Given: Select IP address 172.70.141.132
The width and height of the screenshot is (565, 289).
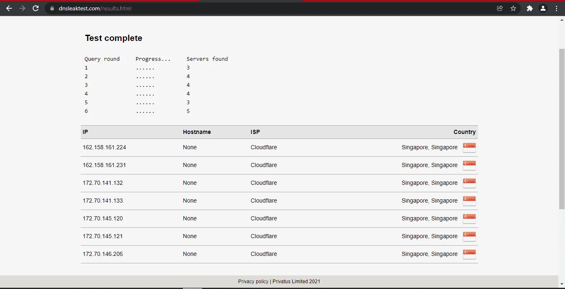Looking at the screenshot, I should (x=103, y=183).
